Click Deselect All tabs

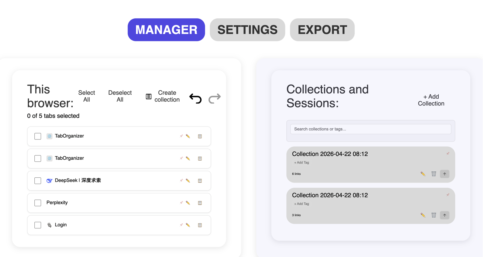click(120, 96)
